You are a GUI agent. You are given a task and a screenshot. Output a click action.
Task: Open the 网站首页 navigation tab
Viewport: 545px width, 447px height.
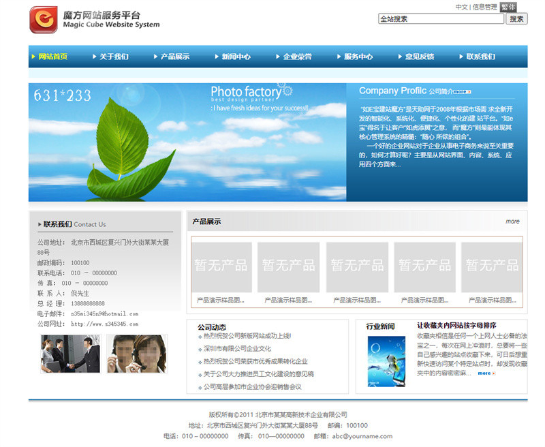(53, 57)
